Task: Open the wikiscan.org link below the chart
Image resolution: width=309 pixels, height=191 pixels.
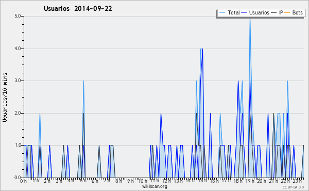Action: click(x=154, y=186)
